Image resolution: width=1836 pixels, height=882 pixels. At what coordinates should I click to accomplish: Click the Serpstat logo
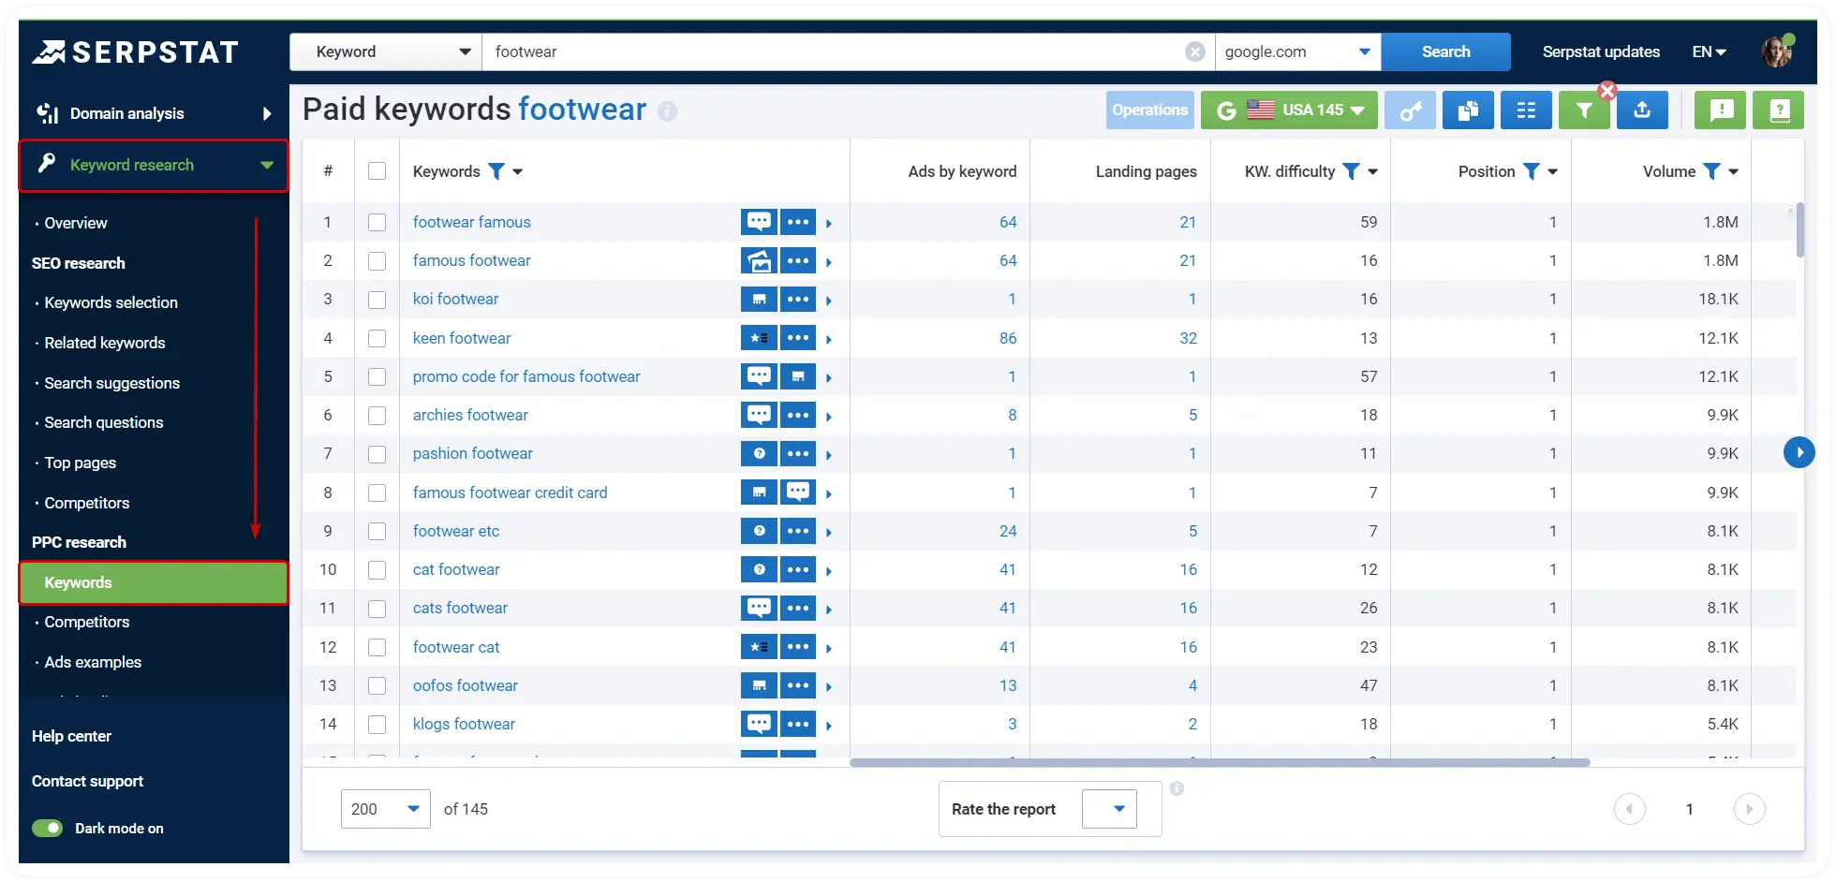(x=136, y=52)
